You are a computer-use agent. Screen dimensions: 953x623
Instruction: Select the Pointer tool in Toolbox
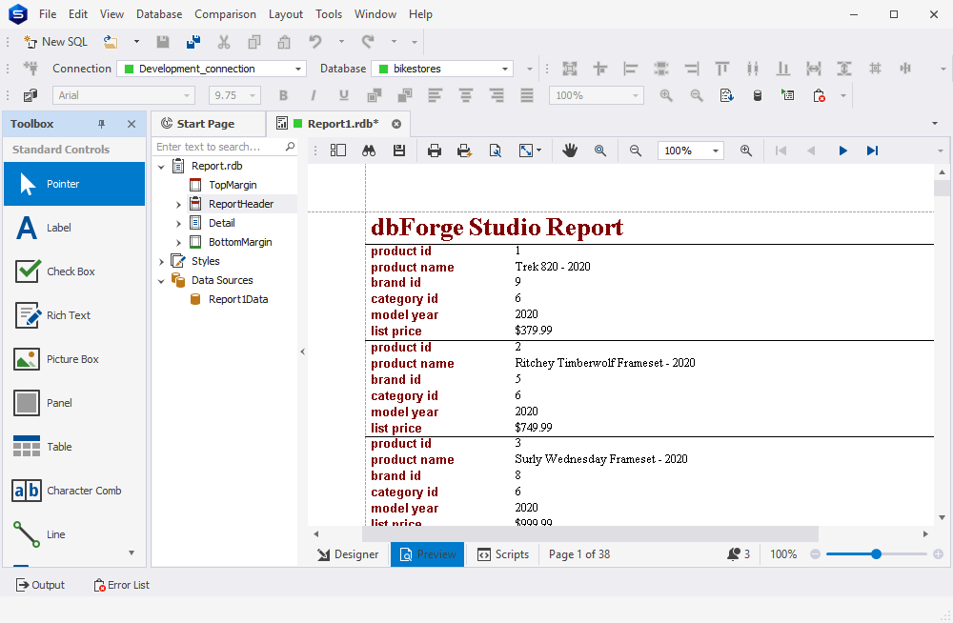pos(74,184)
